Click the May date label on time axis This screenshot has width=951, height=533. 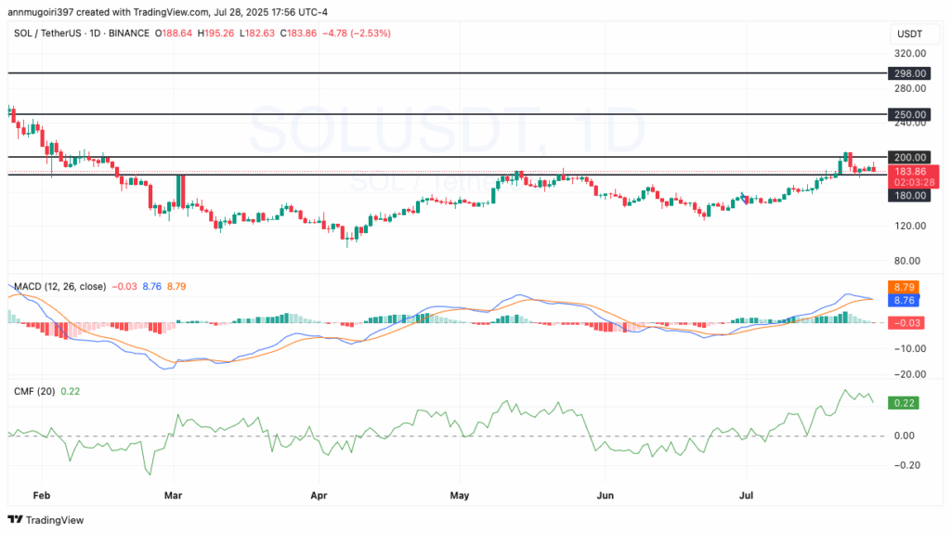point(459,496)
